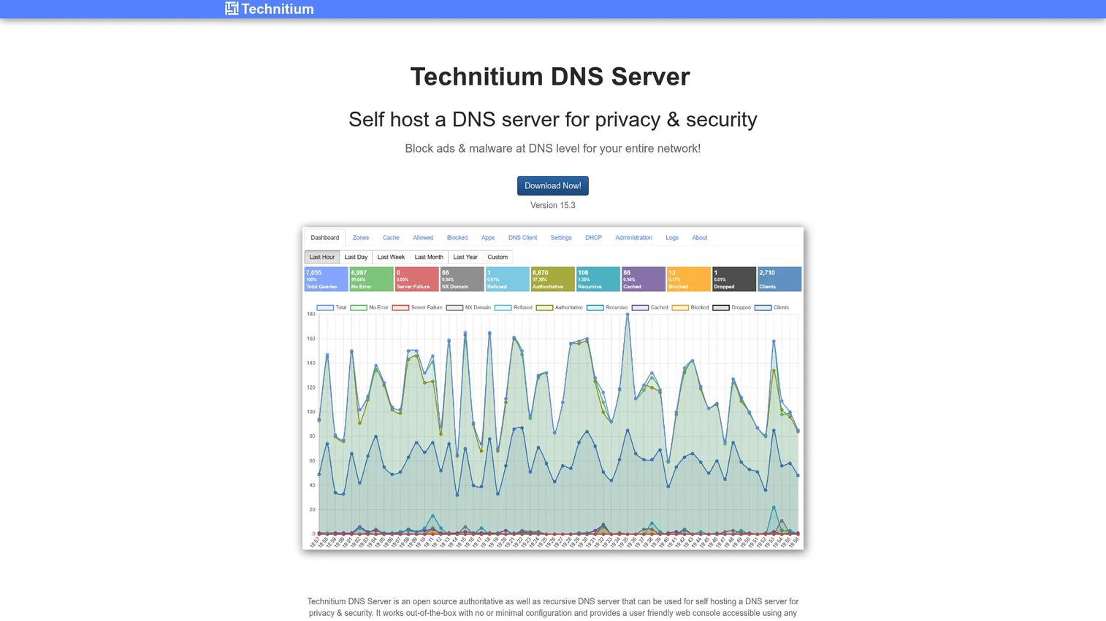Viewport: 1106px width, 621px height.
Task: Select the Last Year range button
Action: 465,257
